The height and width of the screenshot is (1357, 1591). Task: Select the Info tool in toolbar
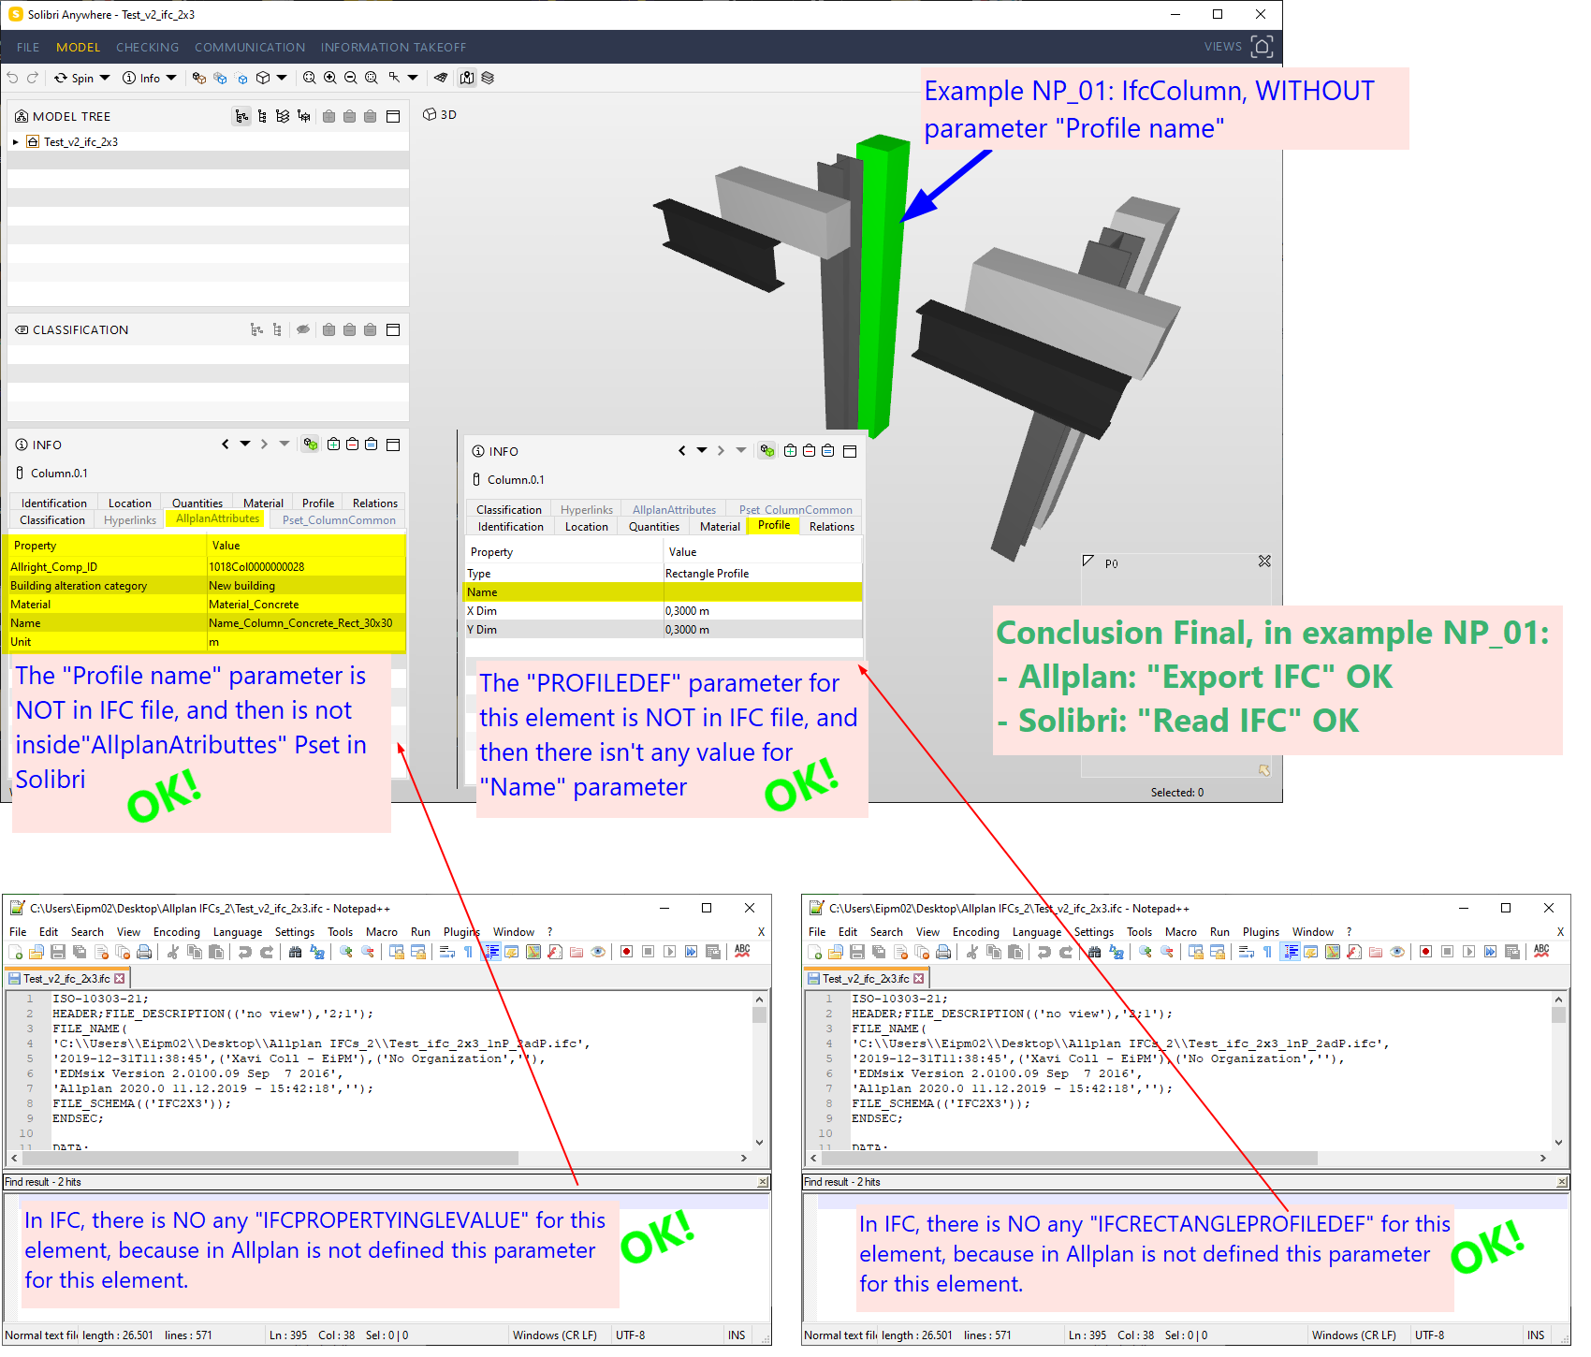point(142,78)
